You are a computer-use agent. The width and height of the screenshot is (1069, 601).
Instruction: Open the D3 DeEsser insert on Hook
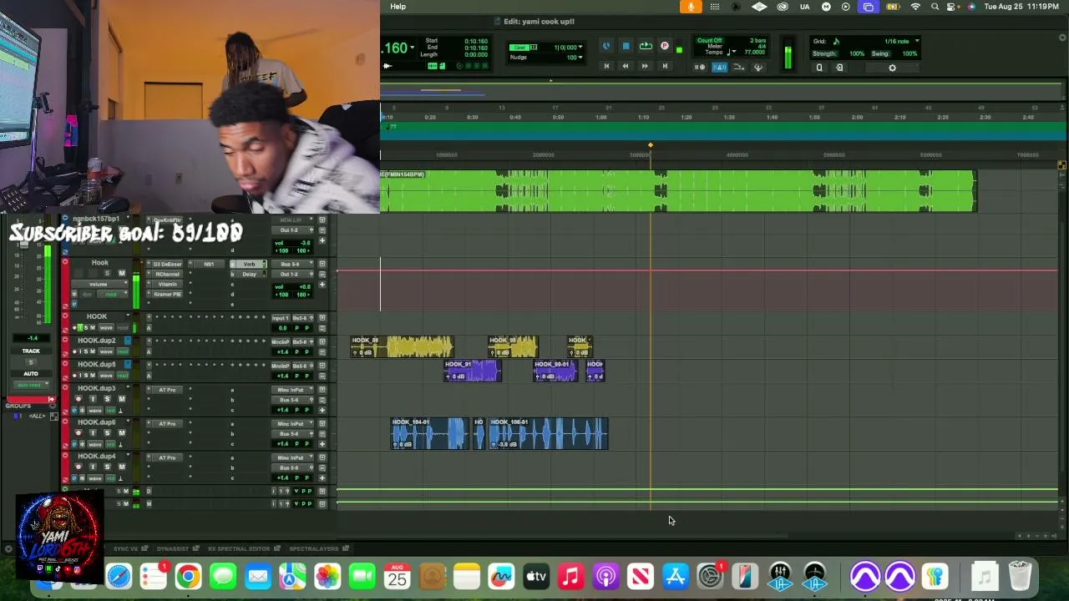(168, 264)
